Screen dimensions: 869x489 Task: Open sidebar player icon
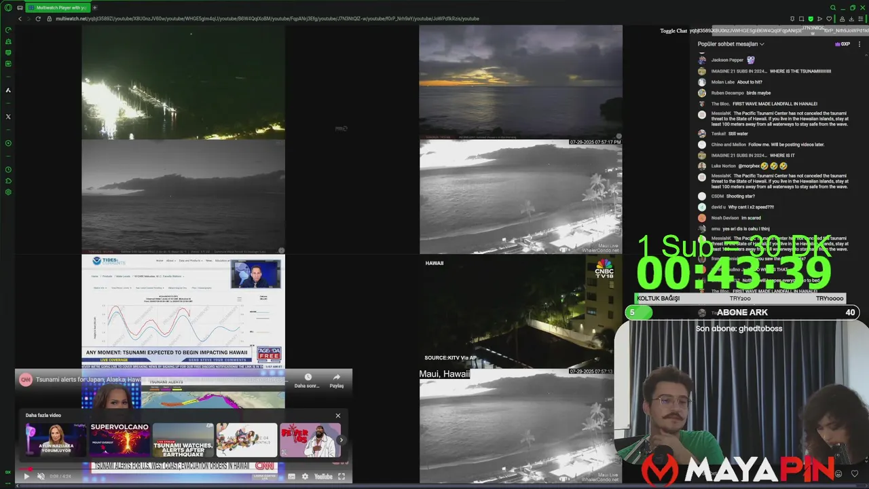8,143
